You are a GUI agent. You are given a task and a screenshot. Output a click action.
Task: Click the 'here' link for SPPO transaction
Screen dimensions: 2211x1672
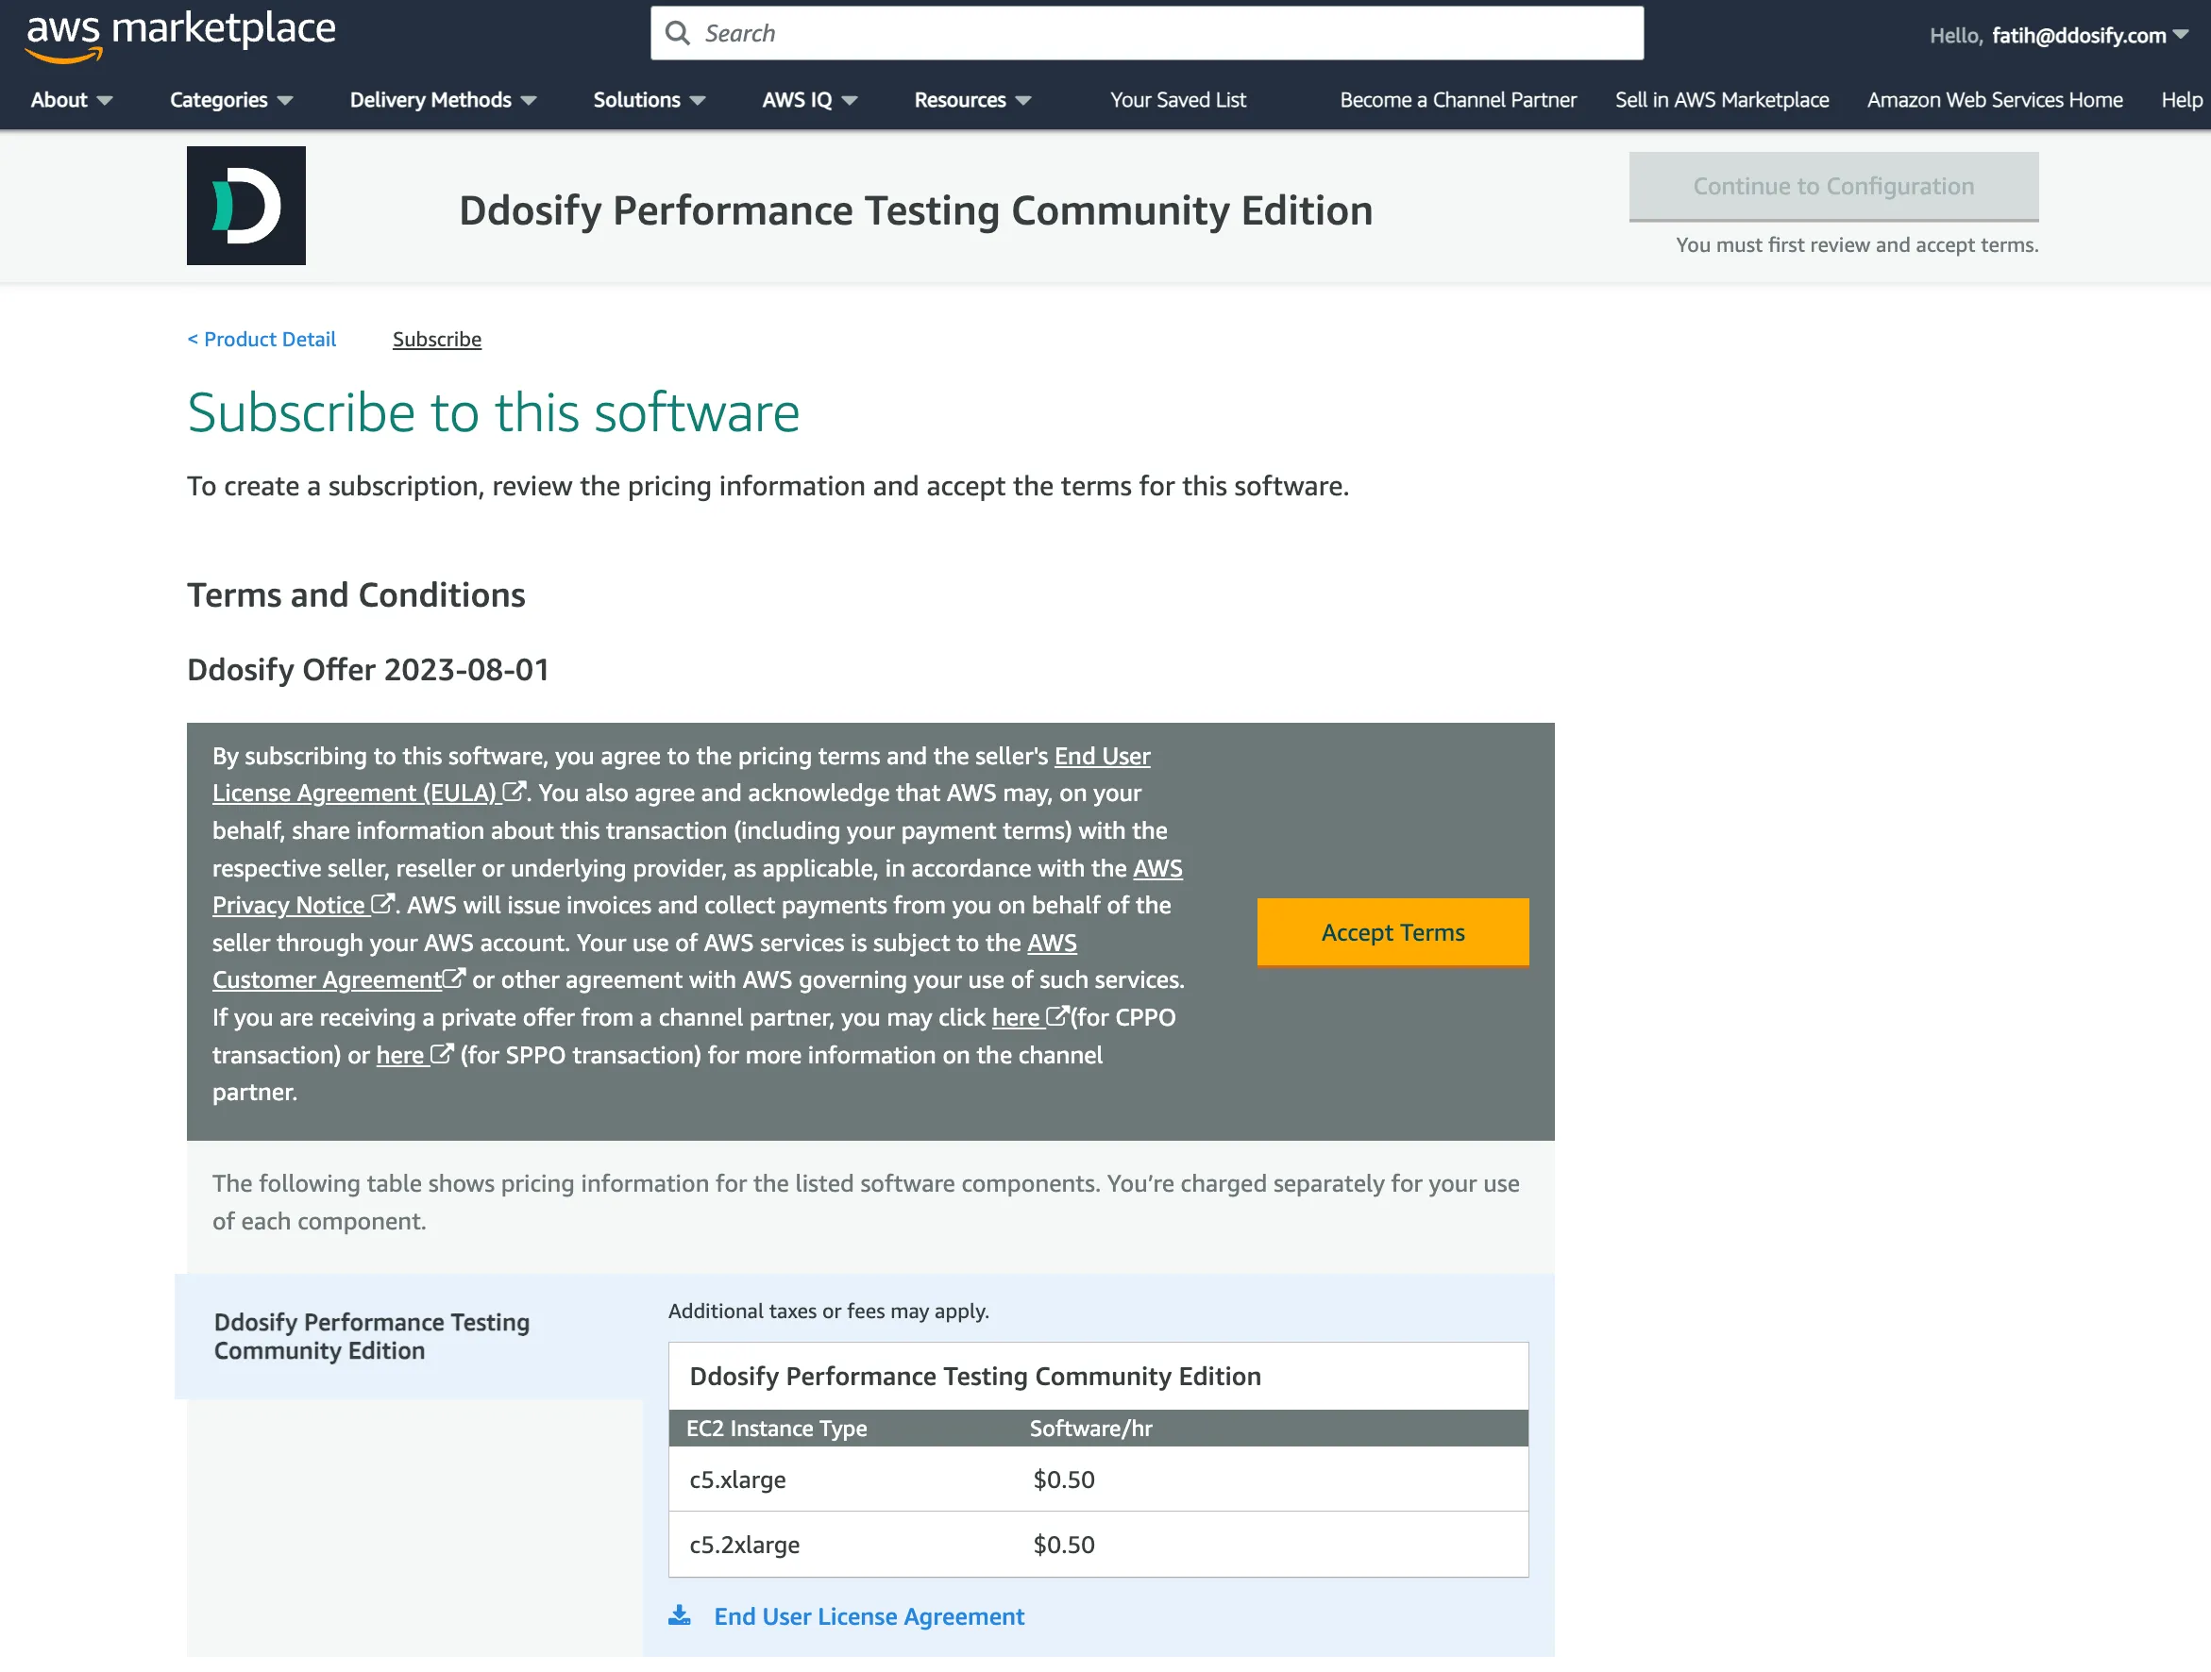pyautogui.click(x=400, y=1055)
